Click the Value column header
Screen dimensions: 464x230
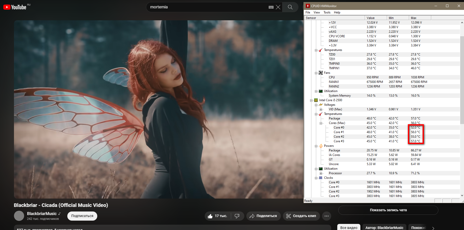(376, 18)
